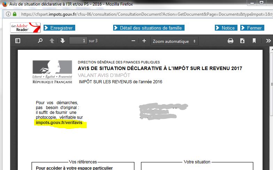This screenshot has width=273, height=170.
Task: Click 'Vos références' section label
Action: coord(83,162)
